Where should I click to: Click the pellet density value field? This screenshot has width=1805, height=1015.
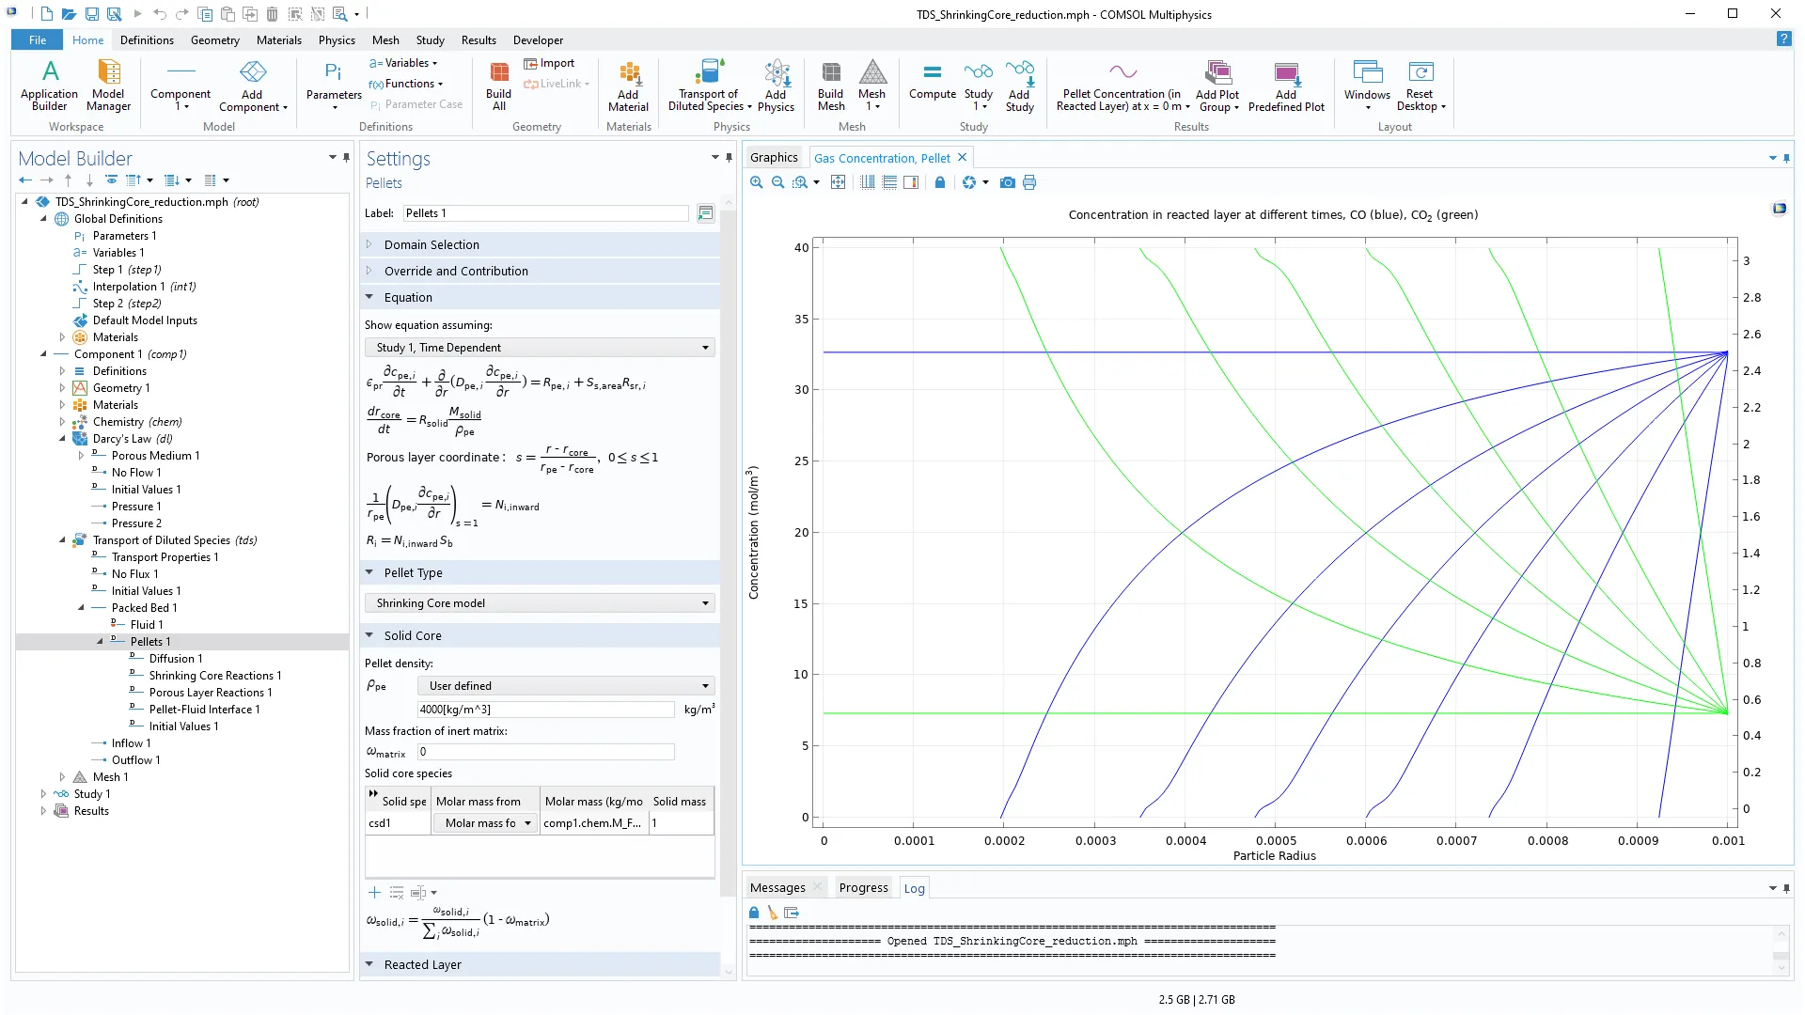pos(545,710)
